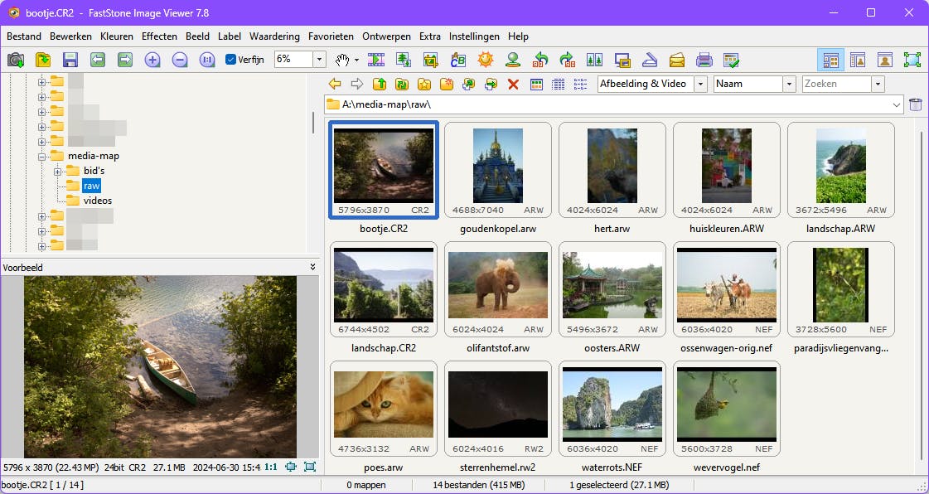This screenshot has width=929, height=494.
Task: Click the print icon in toolbar
Action: click(x=704, y=60)
